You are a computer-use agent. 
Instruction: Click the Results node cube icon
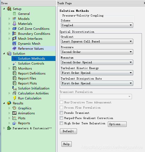tap(9, 103)
